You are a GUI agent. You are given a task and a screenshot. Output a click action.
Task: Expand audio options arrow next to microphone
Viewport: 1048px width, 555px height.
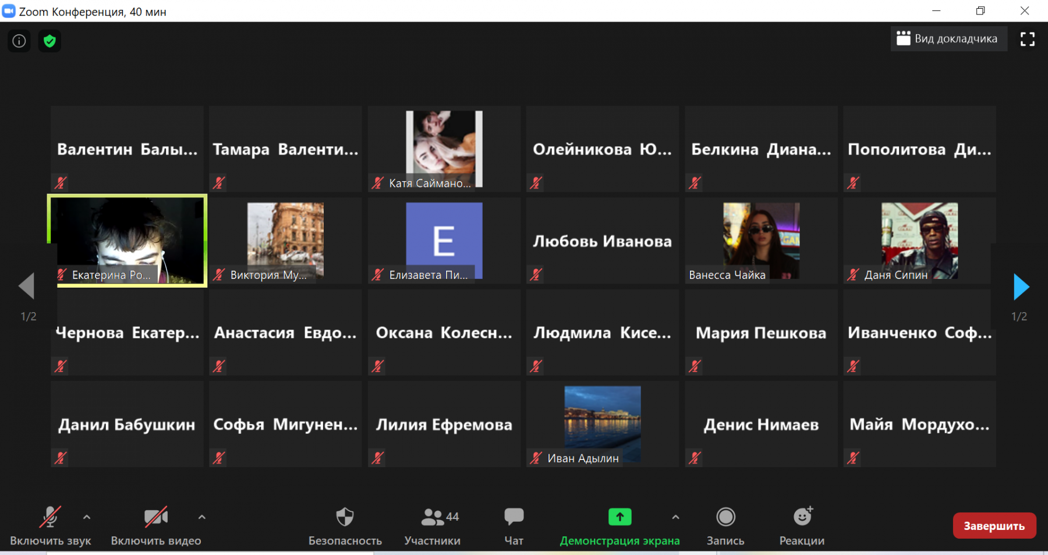(87, 517)
